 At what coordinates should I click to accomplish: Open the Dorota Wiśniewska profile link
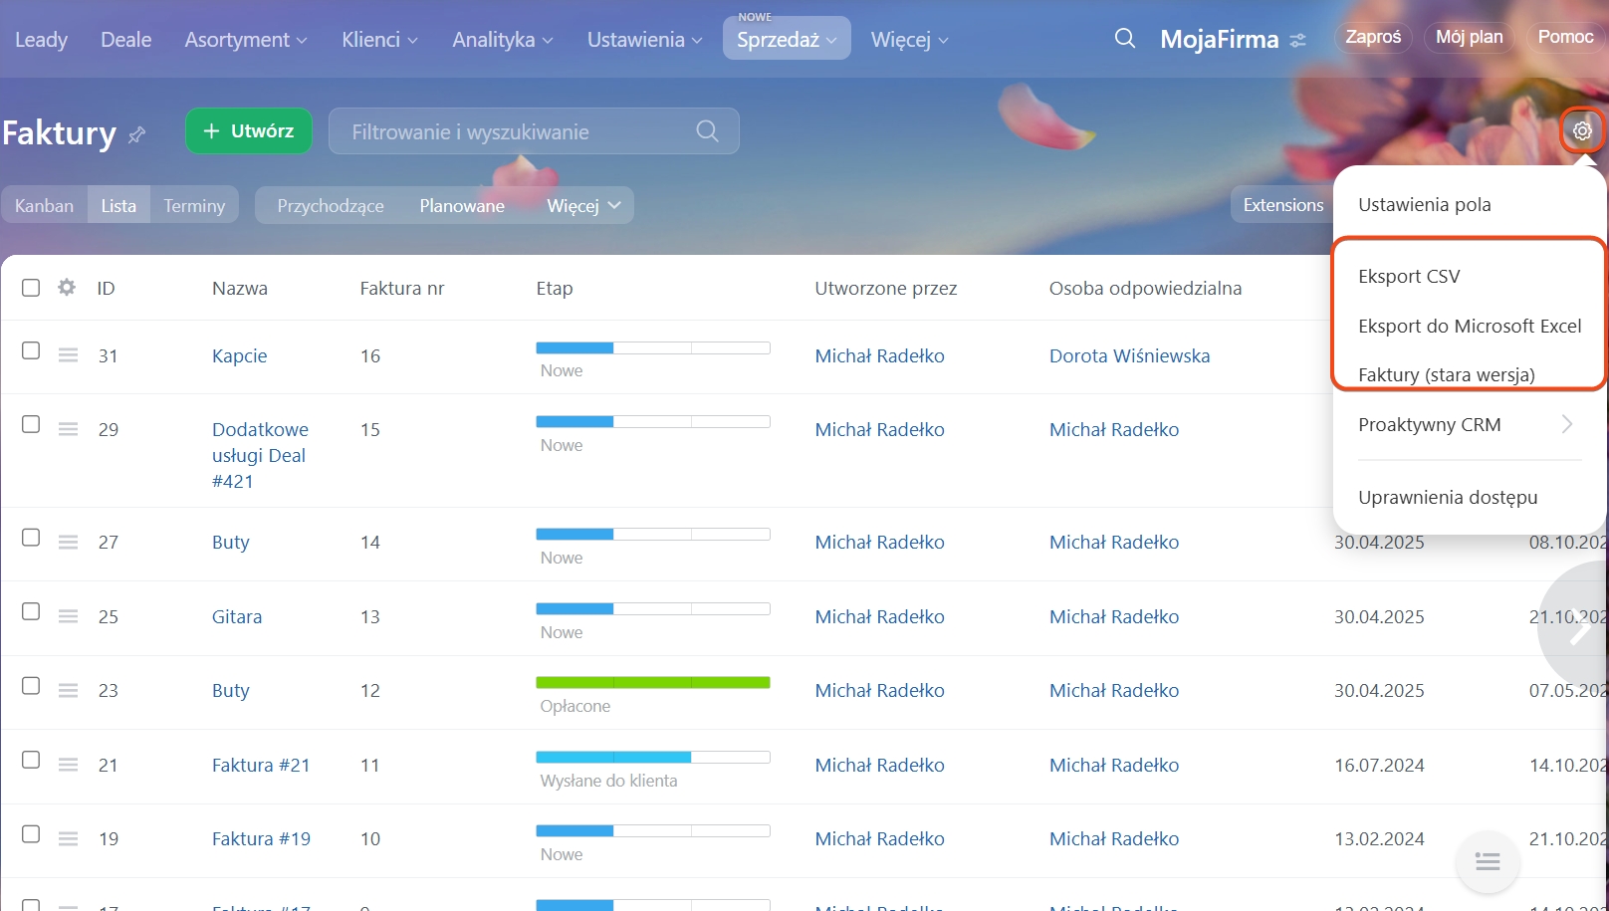pyautogui.click(x=1129, y=356)
